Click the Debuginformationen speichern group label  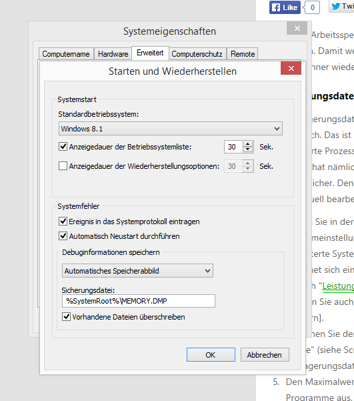111,252
